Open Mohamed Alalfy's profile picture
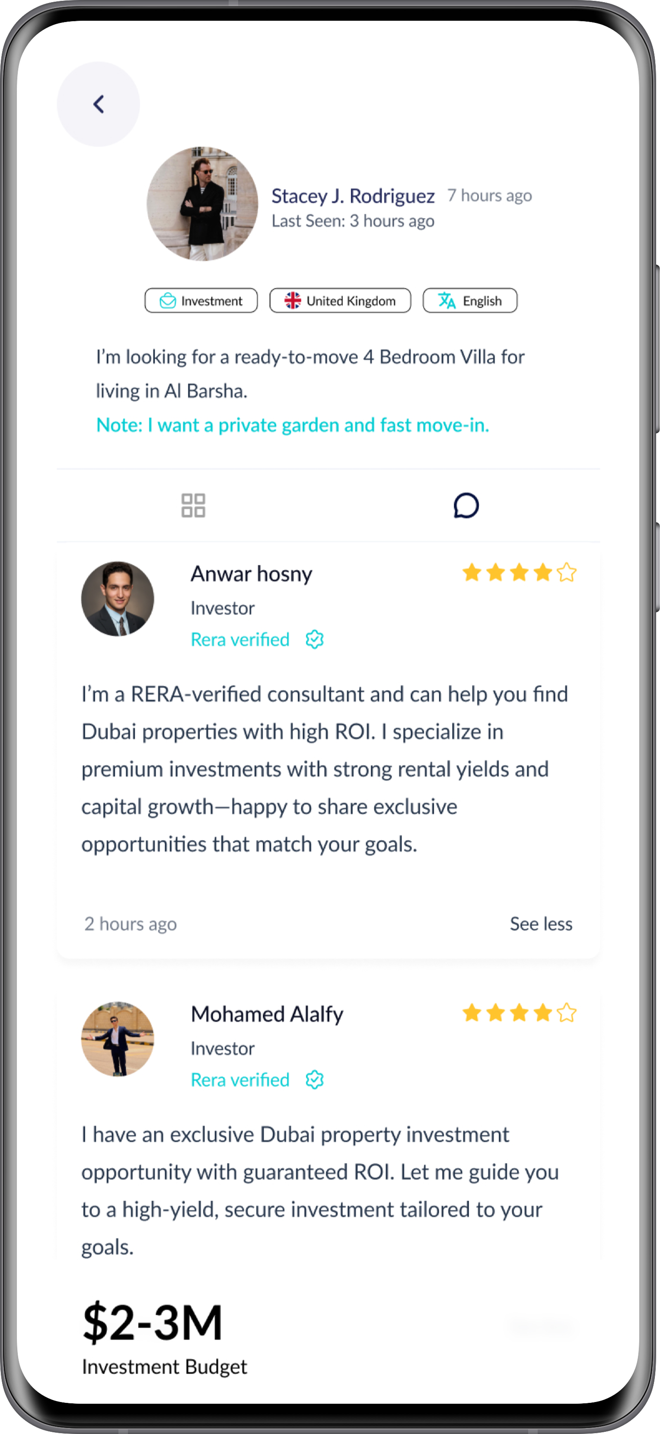 pos(118,1039)
